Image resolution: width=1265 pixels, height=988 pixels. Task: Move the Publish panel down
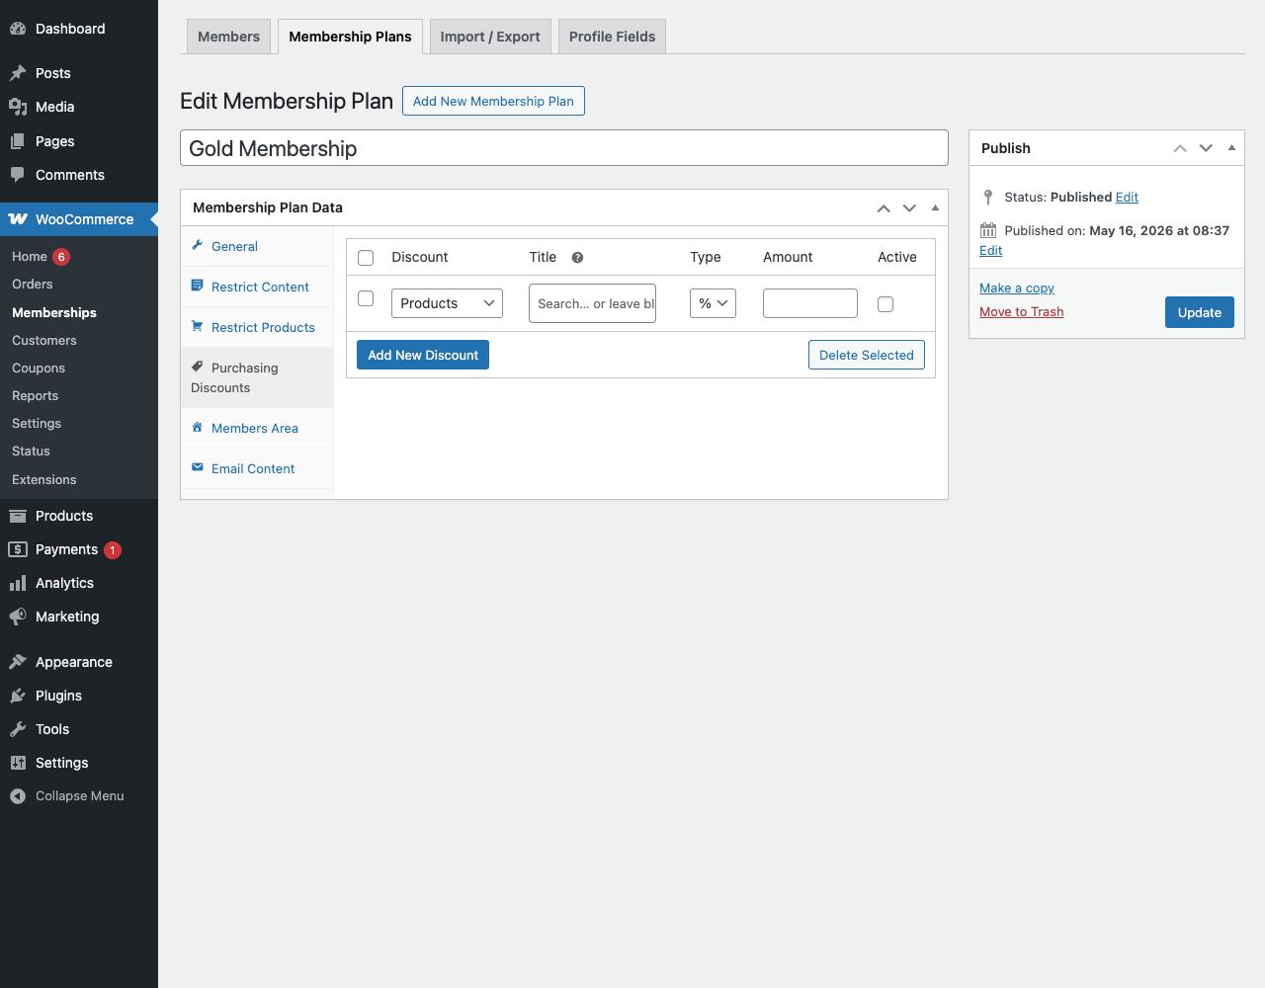click(1206, 148)
